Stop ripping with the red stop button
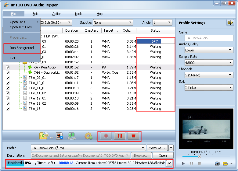The width and height of the screenshot is (238, 171). pos(133,136)
